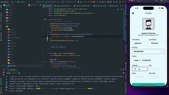Open the Pull Requests side panel
The width and height of the screenshot is (169, 95).
(x=1, y=37)
